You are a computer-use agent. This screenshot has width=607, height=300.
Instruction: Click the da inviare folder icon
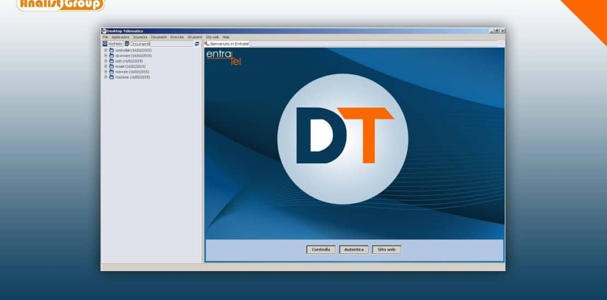point(112,56)
